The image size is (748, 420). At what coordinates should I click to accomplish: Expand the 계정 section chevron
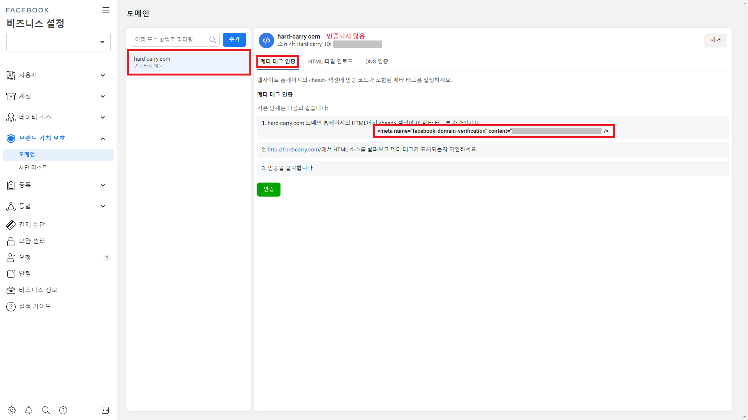tap(103, 97)
